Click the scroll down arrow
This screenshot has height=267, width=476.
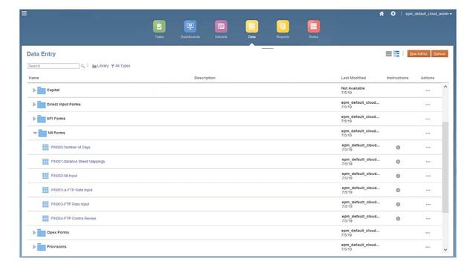(446, 250)
